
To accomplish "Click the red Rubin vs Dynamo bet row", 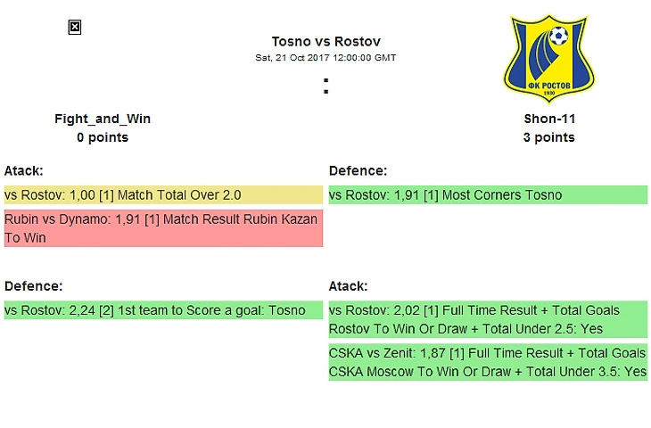I will [x=163, y=228].
